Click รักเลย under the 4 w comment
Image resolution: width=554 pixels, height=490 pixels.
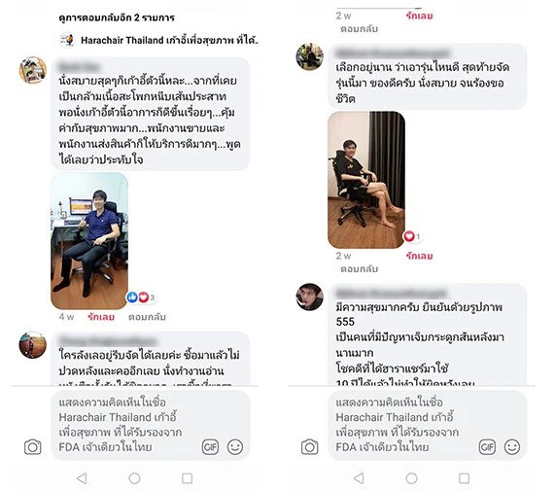click(101, 316)
